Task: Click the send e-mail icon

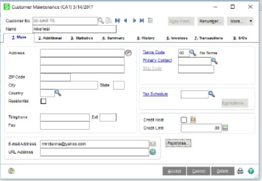Action: pyautogui.click(x=153, y=144)
